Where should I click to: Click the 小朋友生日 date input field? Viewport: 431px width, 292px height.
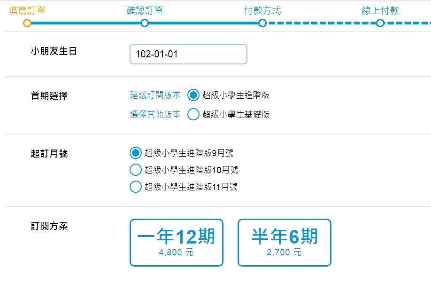click(x=188, y=54)
